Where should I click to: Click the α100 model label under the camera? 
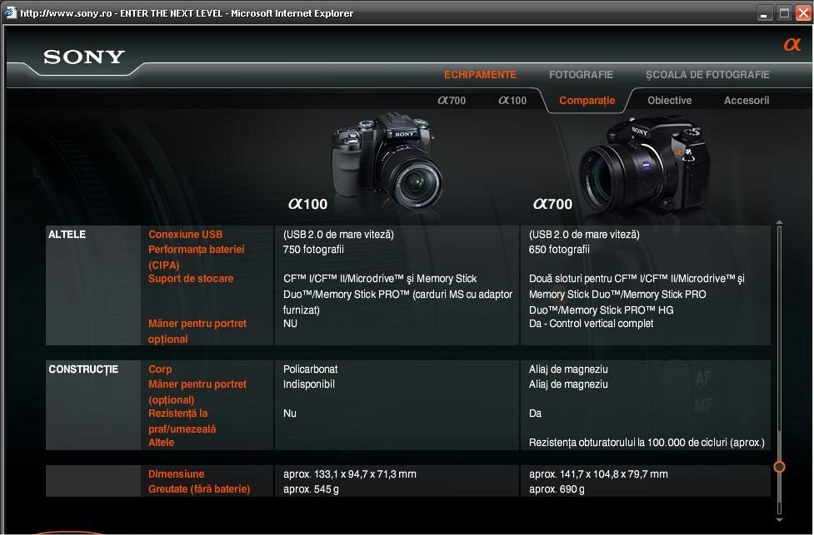307,204
